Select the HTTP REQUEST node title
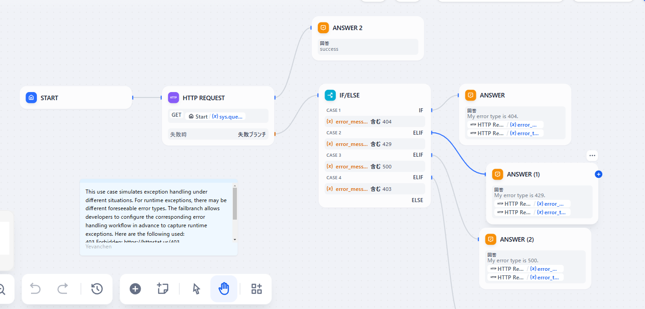The width and height of the screenshot is (645, 309). (204, 98)
